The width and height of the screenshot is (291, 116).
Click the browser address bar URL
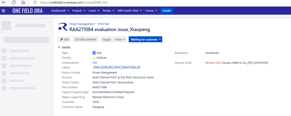click(x=74, y=2)
